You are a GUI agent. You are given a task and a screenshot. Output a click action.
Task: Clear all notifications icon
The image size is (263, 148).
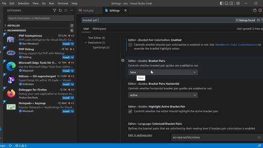(259, 137)
